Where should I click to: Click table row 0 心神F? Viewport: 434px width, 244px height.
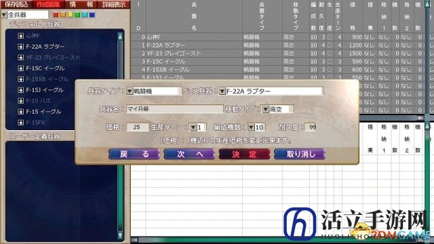(277, 37)
